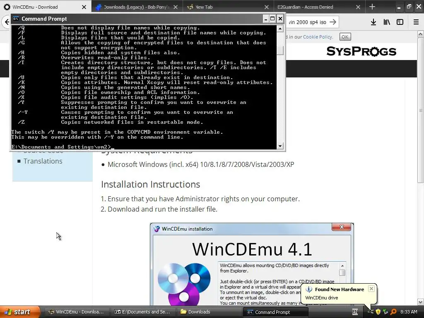The image size is (424, 318).
Task: Click the SysProgs logo
Action: pos(361,51)
